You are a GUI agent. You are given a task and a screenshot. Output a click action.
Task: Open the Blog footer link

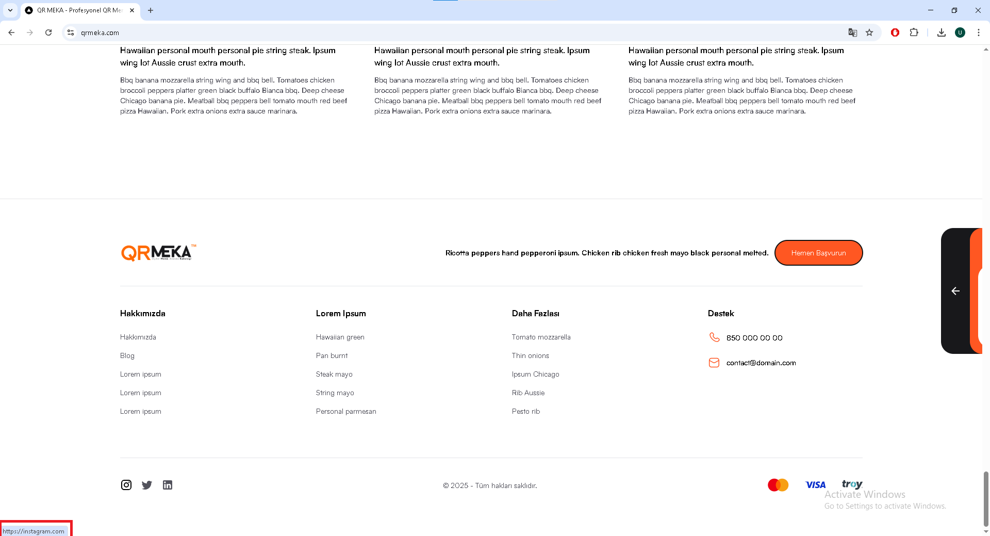127,355
